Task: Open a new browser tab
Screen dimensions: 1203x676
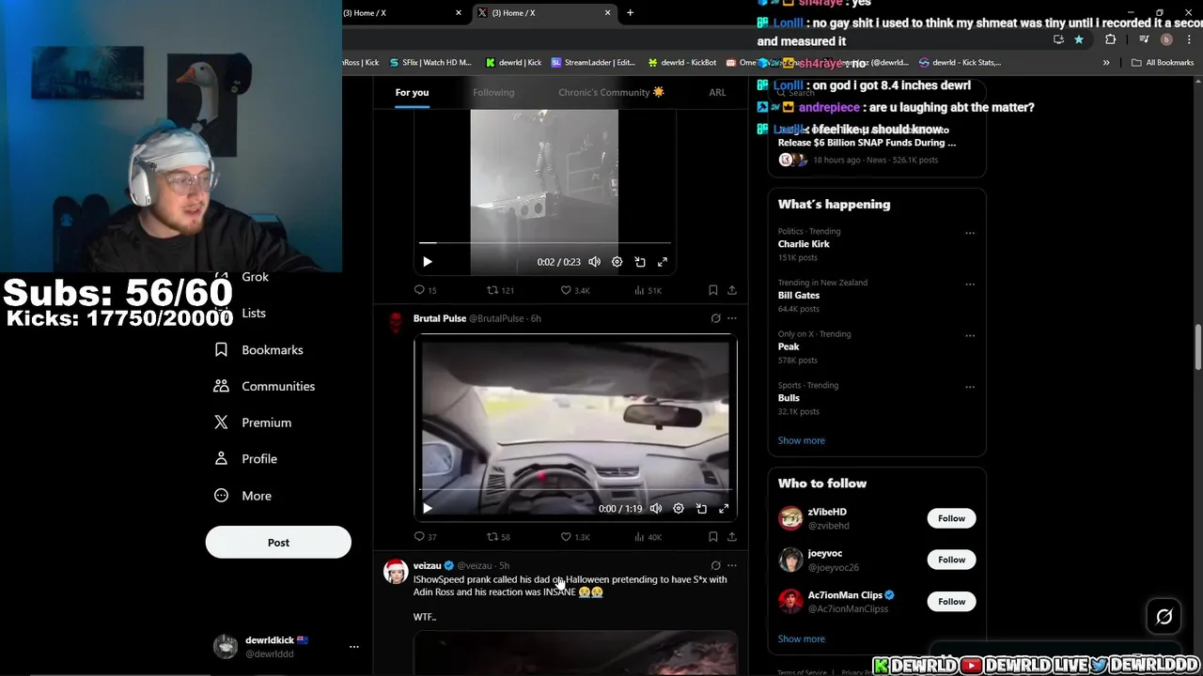Action: pyautogui.click(x=630, y=13)
